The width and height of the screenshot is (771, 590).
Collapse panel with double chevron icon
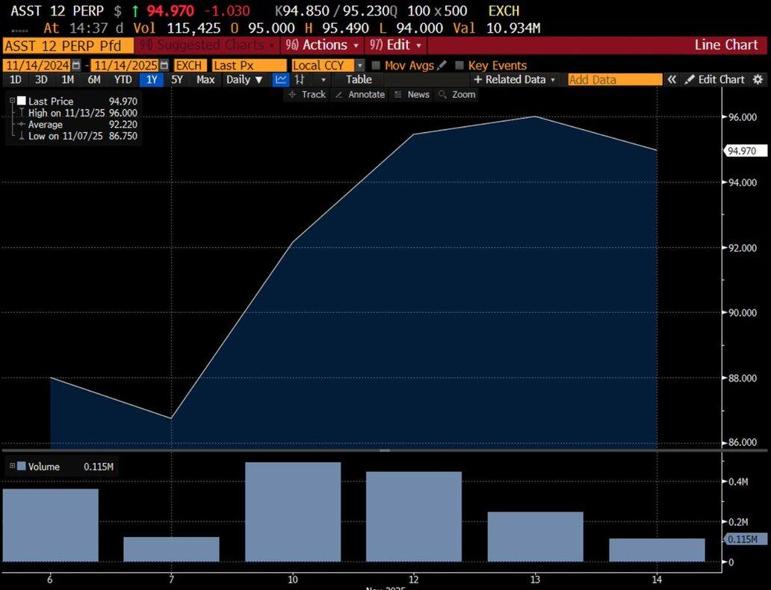pos(672,79)
